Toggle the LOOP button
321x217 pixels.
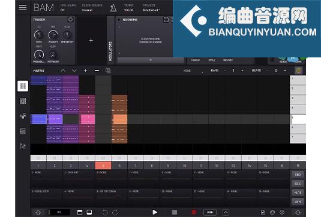(x=210, y=212)
